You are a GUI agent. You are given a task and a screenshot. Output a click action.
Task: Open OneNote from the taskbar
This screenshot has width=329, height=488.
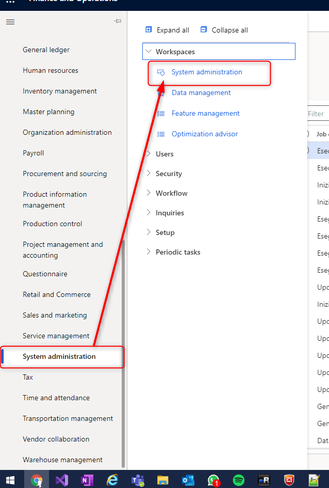click(x=87, y=480)
